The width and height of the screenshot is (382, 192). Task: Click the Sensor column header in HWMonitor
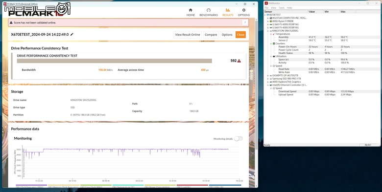pyautogui.click(x=286, y=12)
